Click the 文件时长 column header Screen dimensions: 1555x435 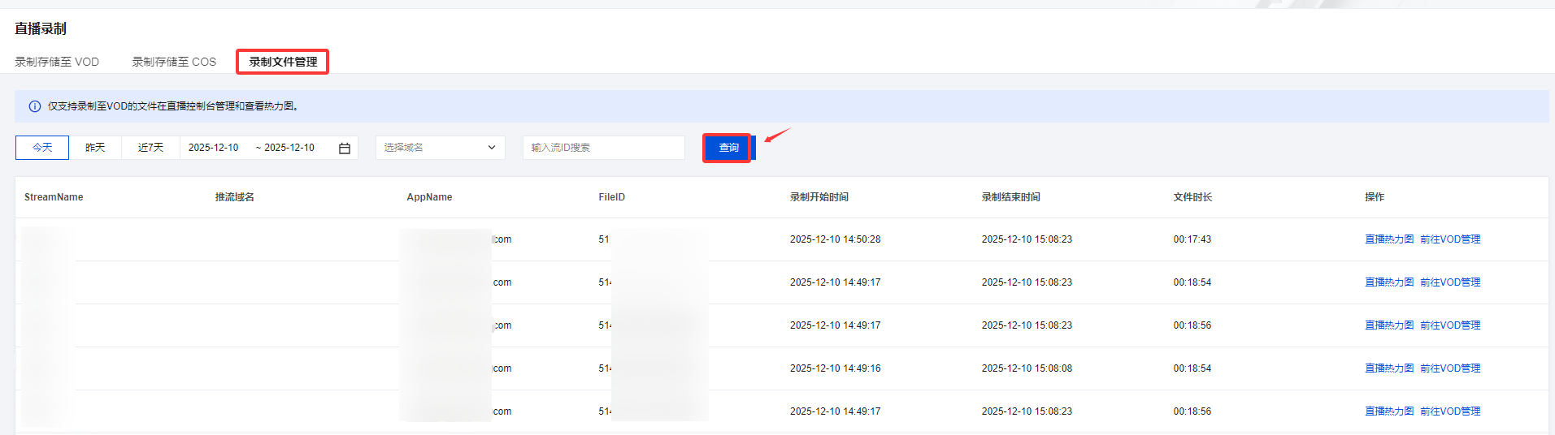tap(1193, 197)
